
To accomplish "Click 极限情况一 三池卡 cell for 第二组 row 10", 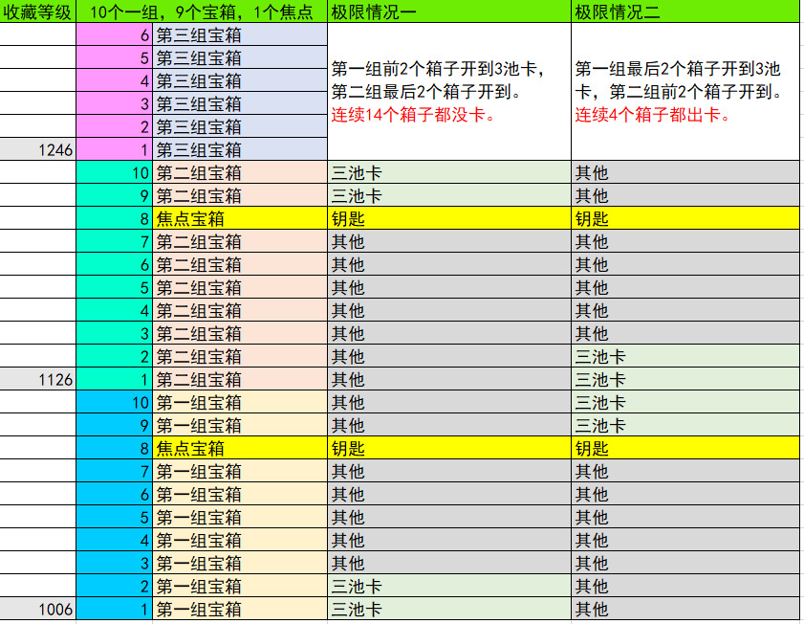I will tap(449, 172).
